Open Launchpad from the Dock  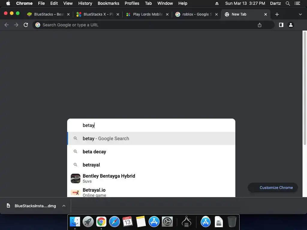pos(88,222)
